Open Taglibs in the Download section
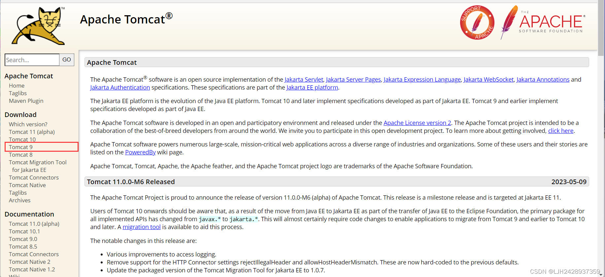 tap(18, 193)
